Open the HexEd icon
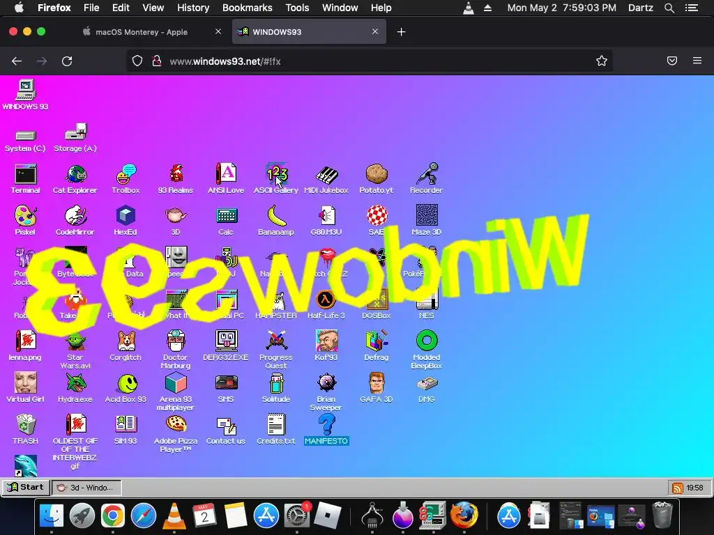Viewport: 714px width, 535px height. point(126,221)
